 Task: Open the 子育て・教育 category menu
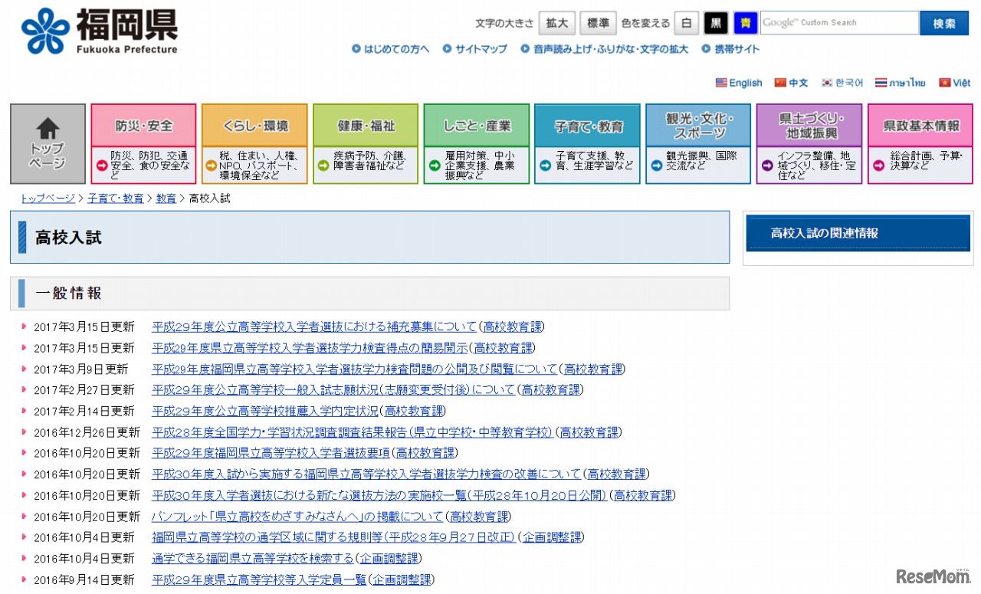click(587, 126)
